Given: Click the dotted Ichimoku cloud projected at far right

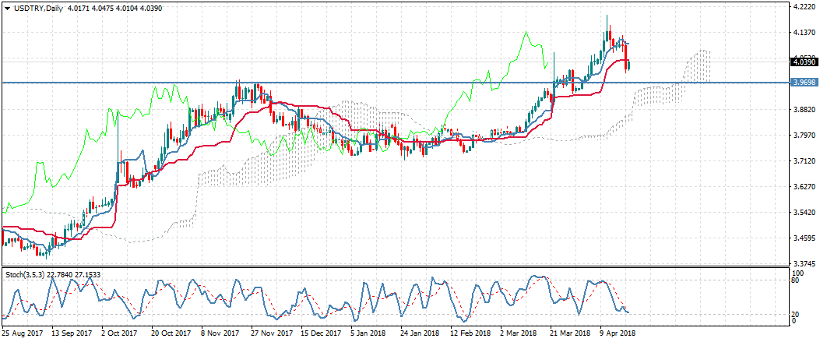Looking at the screenshot, I should pos(699,66).
